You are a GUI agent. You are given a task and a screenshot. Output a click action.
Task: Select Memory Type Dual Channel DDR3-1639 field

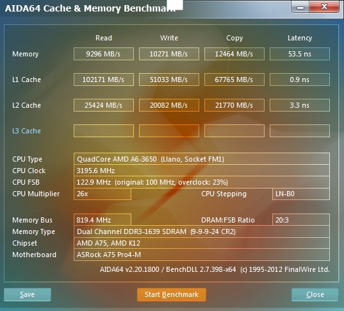click(202, 231)
